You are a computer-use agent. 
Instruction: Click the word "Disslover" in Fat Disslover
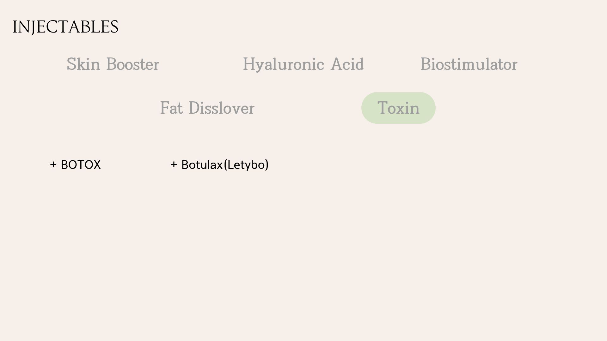pyautogui.click(x=221, y=108)
